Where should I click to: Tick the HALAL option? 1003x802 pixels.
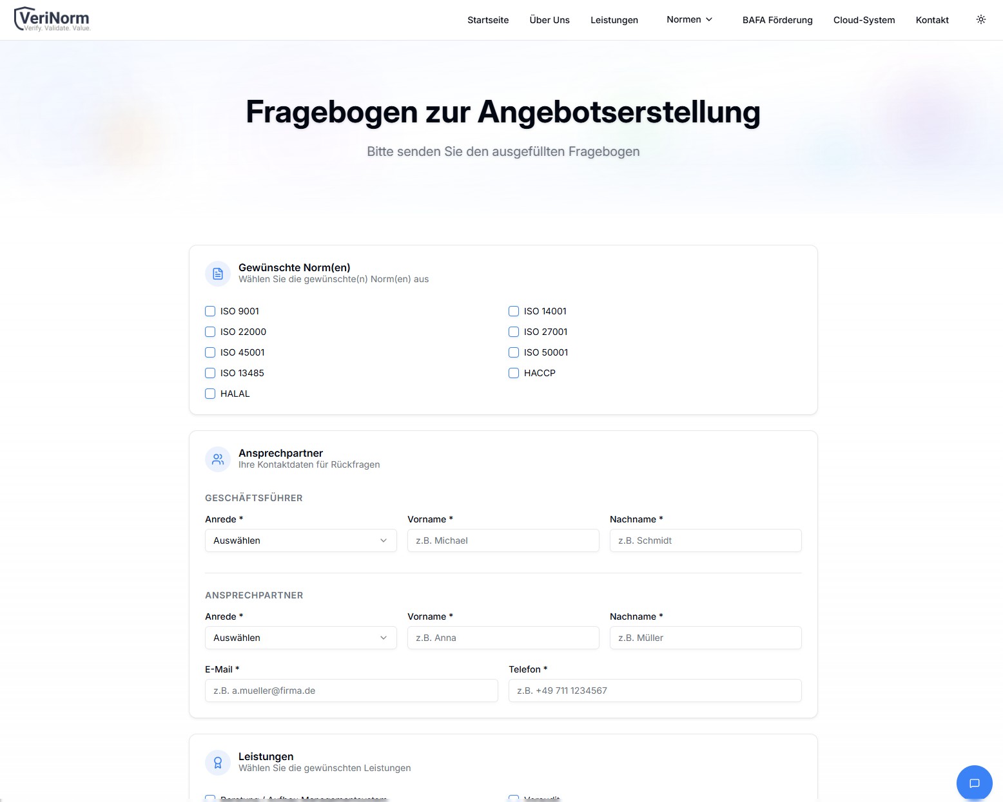click(x=210, y=394)
